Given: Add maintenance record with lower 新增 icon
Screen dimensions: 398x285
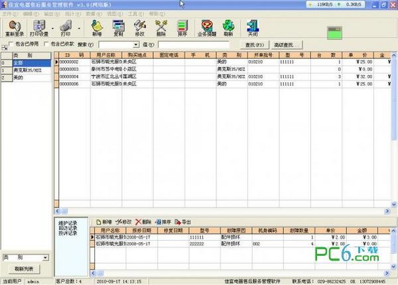Looking at the screenshot, I should [x=104, y=222].
